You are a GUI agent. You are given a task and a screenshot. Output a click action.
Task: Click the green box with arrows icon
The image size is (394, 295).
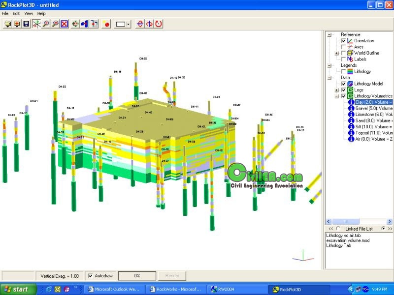point(75,24)
